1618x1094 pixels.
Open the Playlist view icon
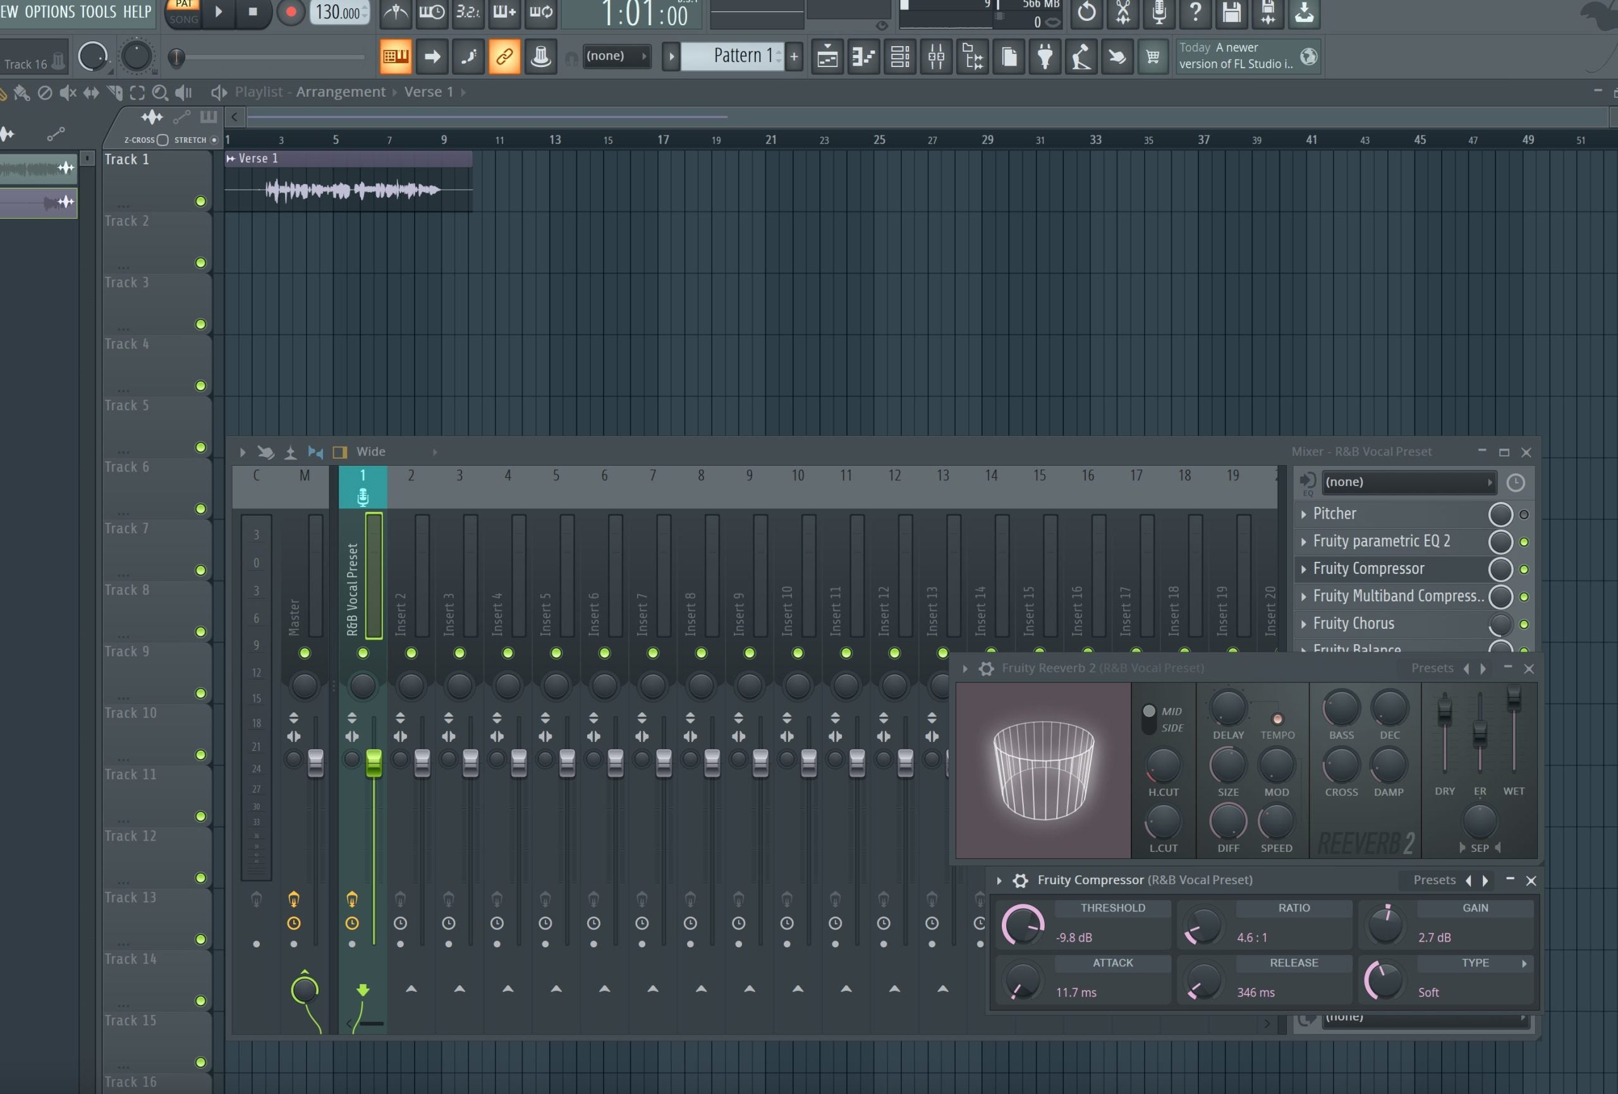coord(827,56)
